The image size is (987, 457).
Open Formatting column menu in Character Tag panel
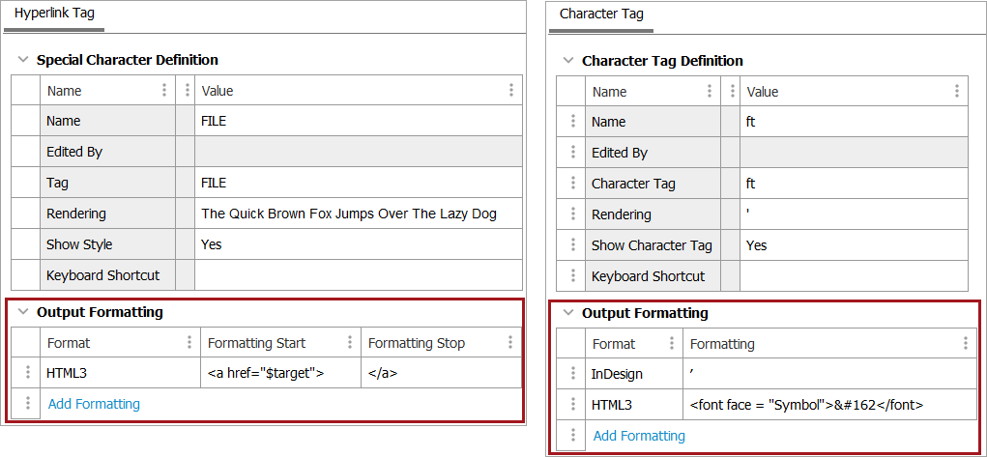(965, 344)
